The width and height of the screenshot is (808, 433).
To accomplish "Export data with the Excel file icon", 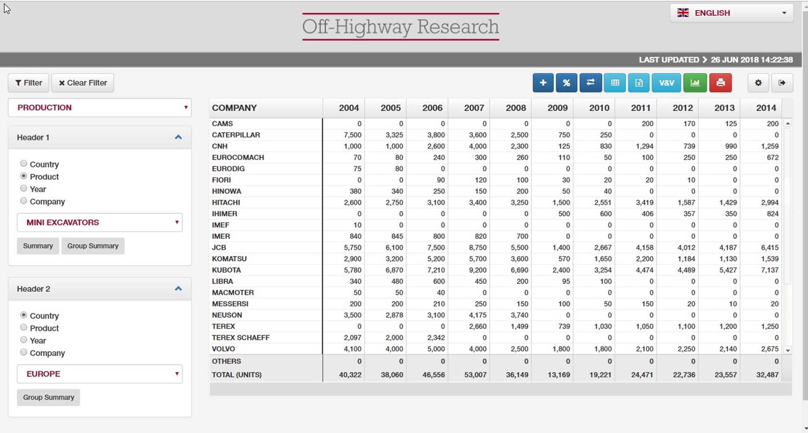I will click(x=639, y=83).
